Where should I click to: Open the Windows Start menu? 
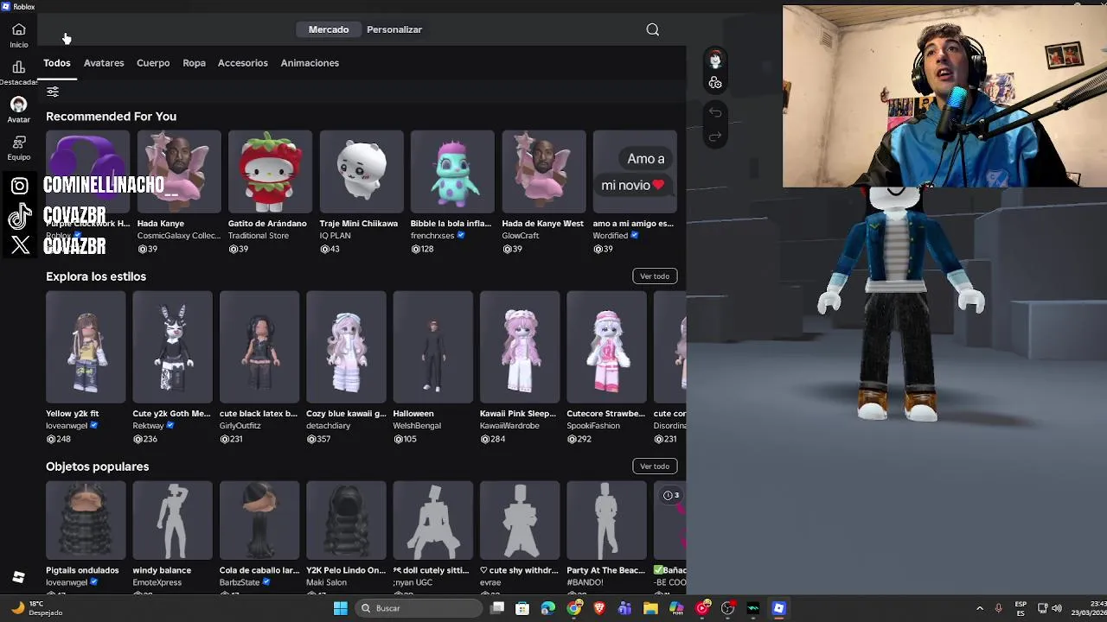[341, 608]
